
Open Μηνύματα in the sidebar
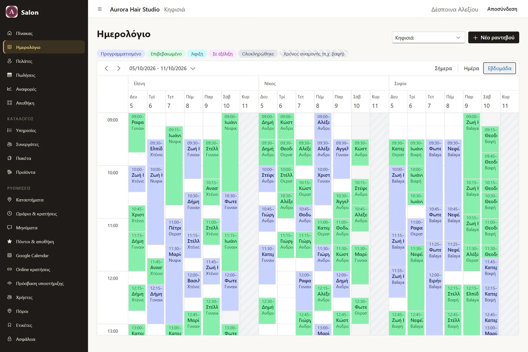click(x=44, y=228)
